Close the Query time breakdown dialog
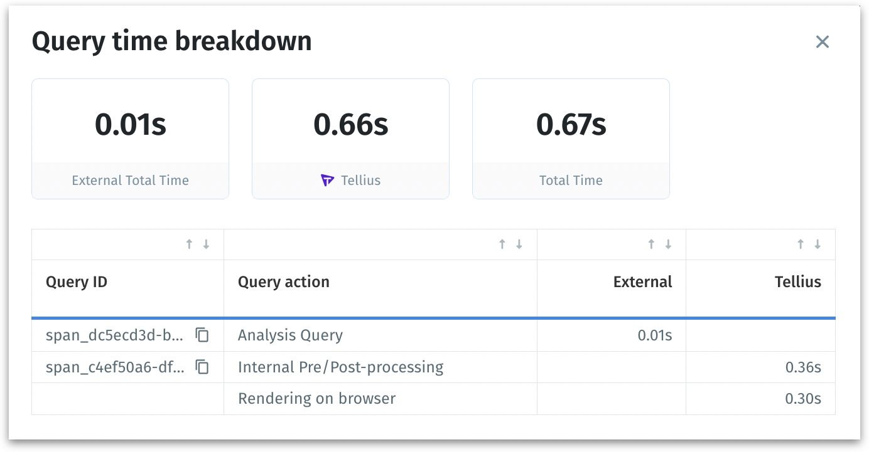The width and height of the screenshot is (869, 452). tap(822, 42)
